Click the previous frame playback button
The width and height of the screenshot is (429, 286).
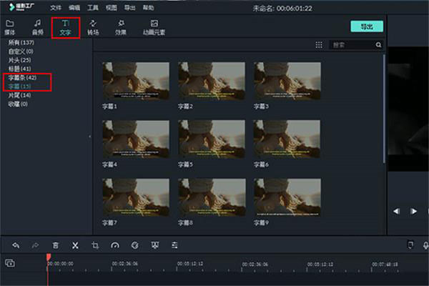(396, 212)
